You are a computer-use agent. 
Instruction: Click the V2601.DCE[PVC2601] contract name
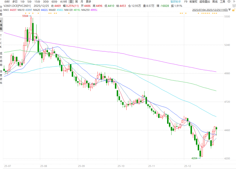17,6
